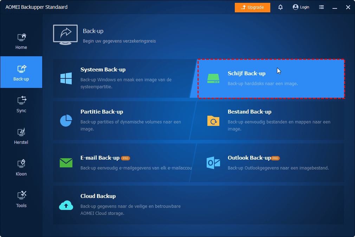This screenshot has width=355, height=237.
Task: Click 'Back-up harddisks naar een image.' text
Action: 263,84
